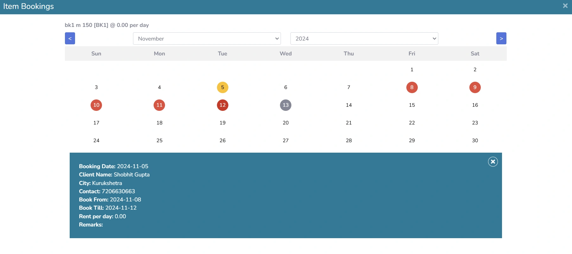This screenshot has height=254, width=572.
Task: Click the city value Kurukshetra
Action: pos(107,183)
